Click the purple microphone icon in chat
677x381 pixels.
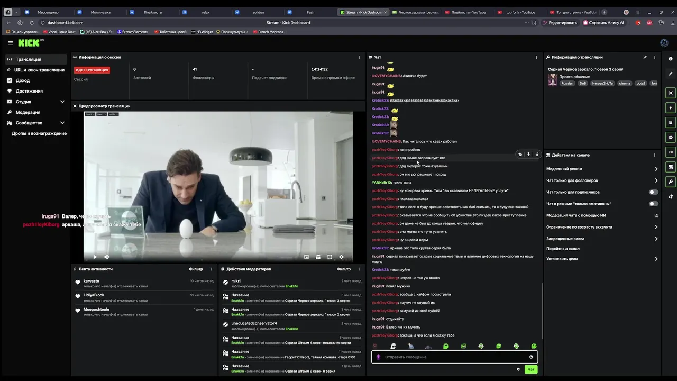pos(378,357)
